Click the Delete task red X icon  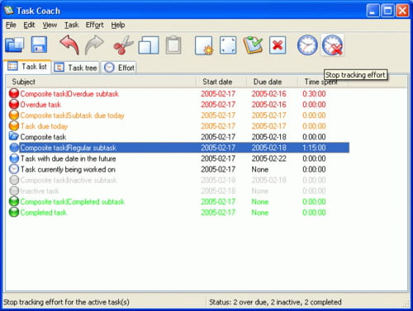point(278,45)
